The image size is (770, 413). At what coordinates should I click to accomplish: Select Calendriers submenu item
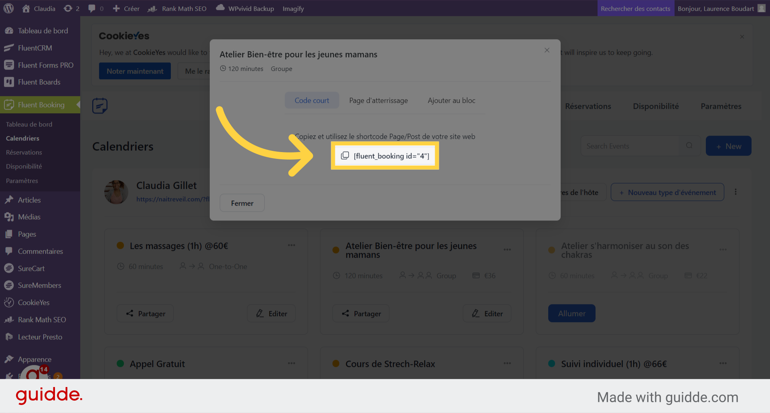tap(23, 138)
